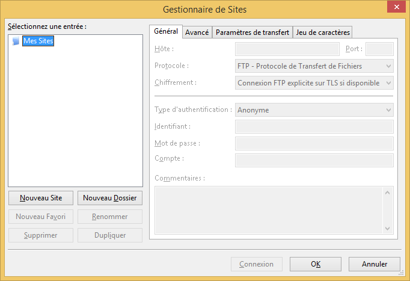This screenshot has height=281, width=410.
Task: Cancel with the Annuler button
Action: click(375, 264)
